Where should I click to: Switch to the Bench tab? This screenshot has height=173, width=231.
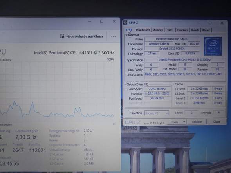pos(195,30)
